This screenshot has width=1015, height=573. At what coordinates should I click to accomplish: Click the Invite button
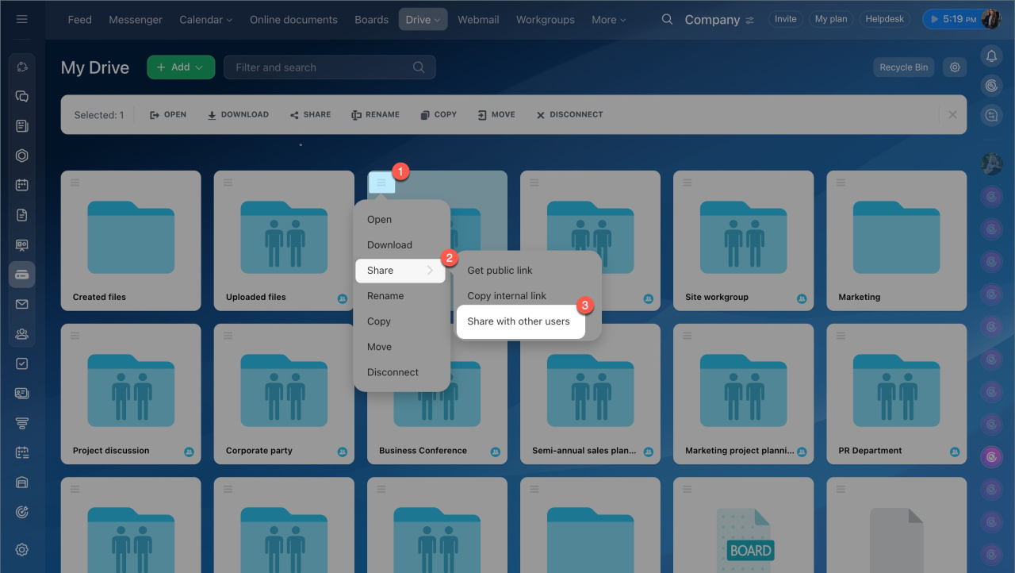click(x=785, y=19)
